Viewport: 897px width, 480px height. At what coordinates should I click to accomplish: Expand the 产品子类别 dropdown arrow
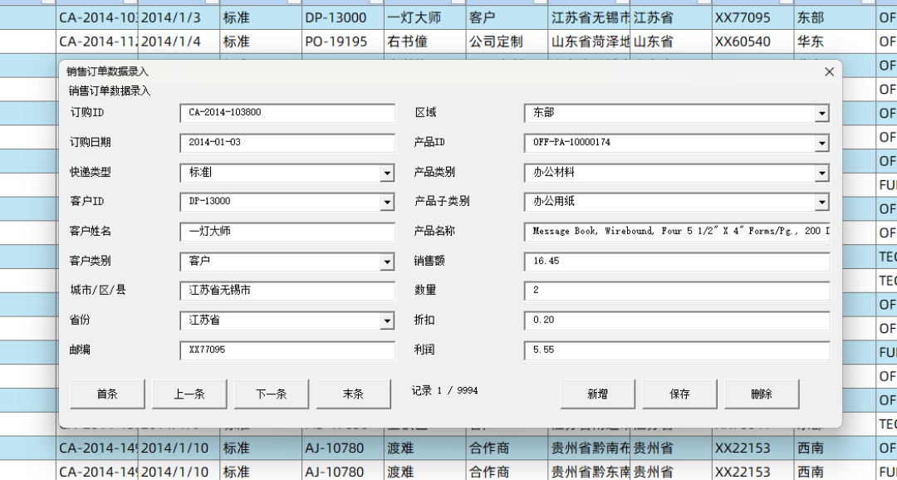822,202
